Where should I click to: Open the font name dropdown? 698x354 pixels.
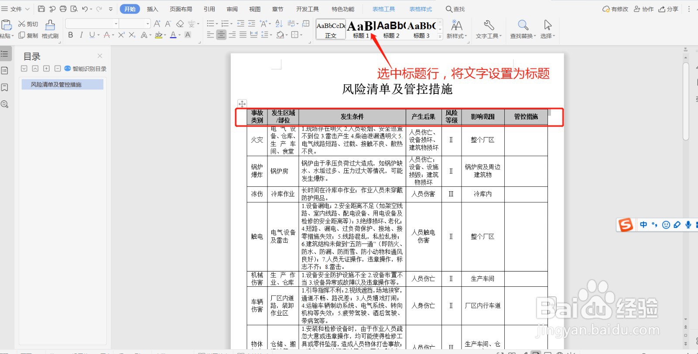click(116, 24)
